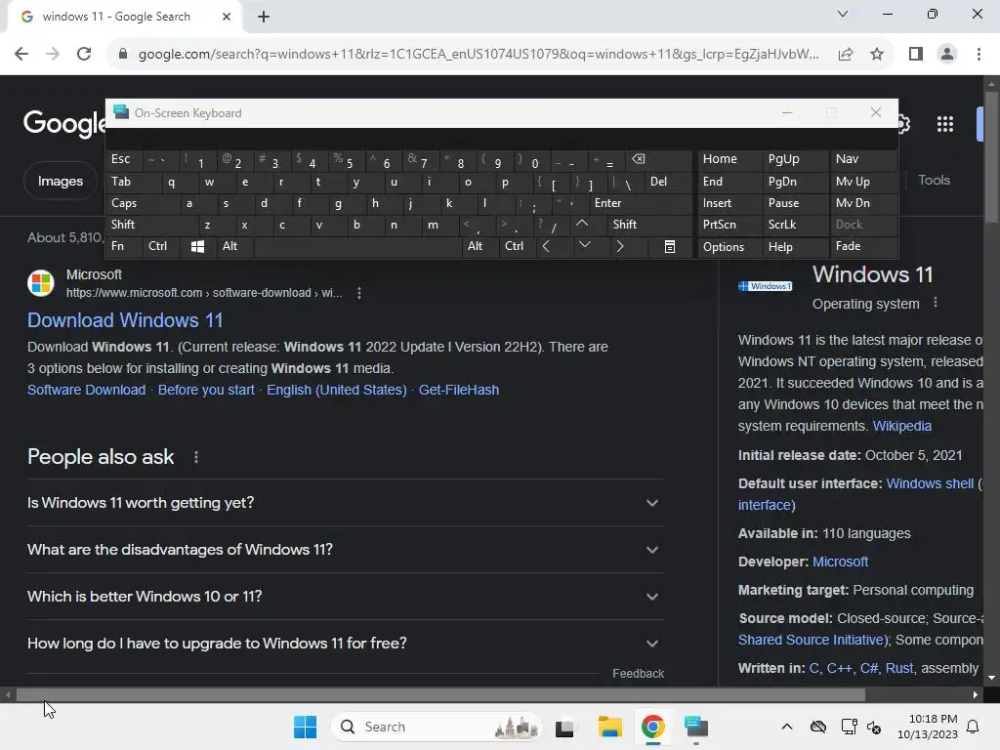Reload the Google search page
1000x750 pixels.
coord(84,55)
